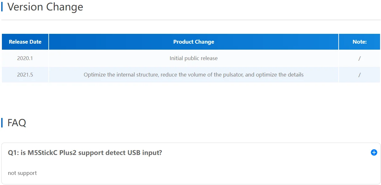This screenshot has width=381, height=185.
Task: Click the Initial public release cell
Action: coord(194,58)
